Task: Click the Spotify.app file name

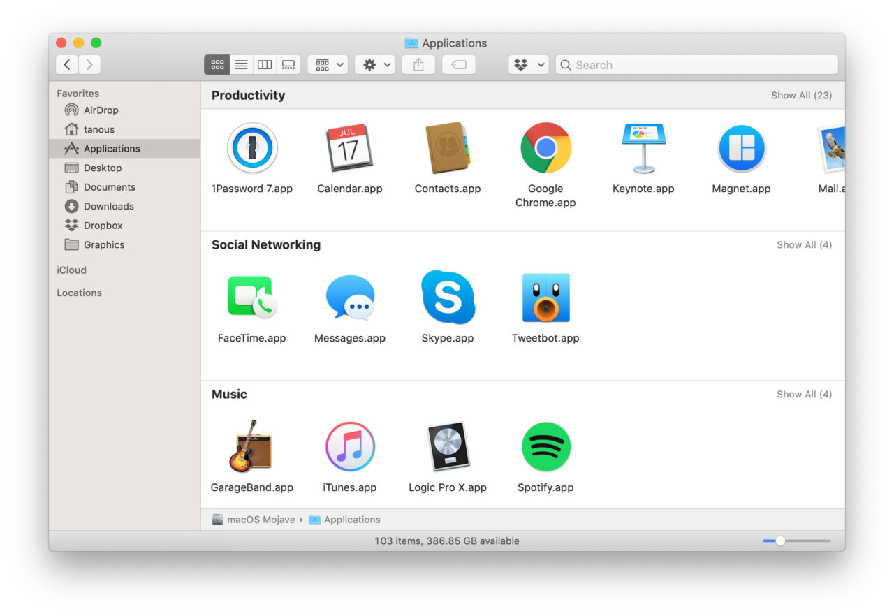Action: pyautogui.click(x=545, y=487)
